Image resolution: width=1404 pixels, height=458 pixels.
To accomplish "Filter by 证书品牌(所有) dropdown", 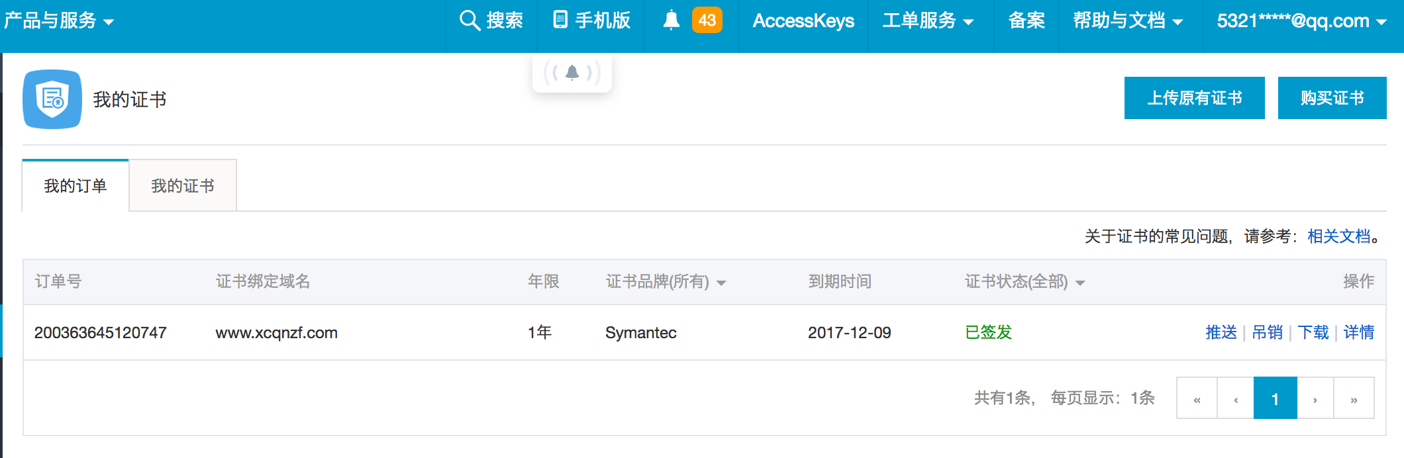I will click(666, 282).
